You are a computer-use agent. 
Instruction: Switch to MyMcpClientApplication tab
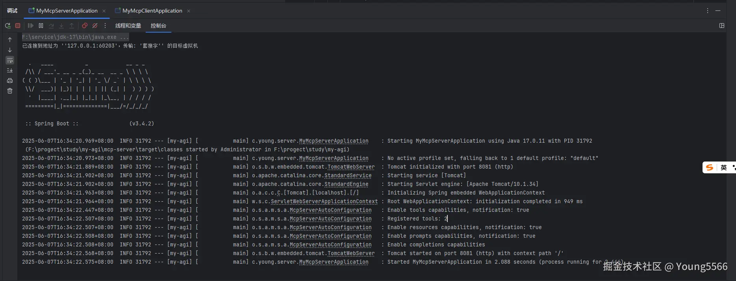coord(152,11)
